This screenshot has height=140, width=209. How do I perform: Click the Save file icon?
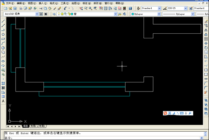pyautogui.click(x=15, y=8)
